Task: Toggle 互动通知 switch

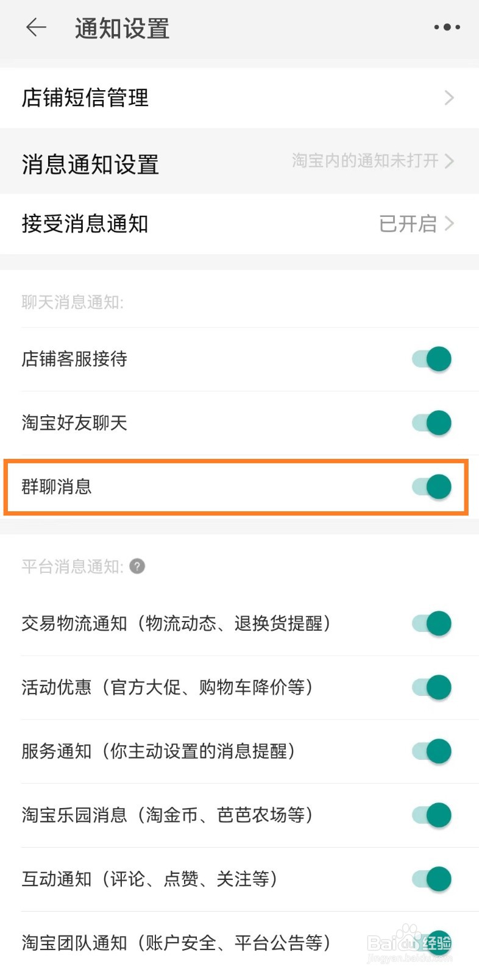Action: 431,879
